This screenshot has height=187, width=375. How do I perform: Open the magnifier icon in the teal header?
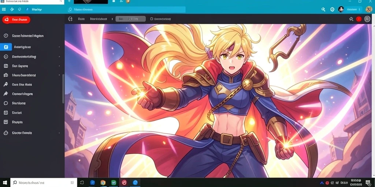(323, 9)
